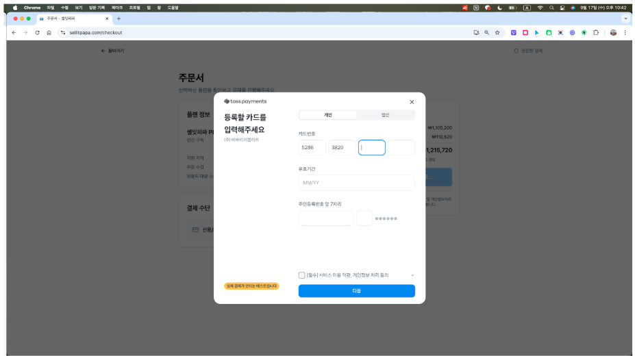
Task: Open a new browser tab
Action: point(119,18)
